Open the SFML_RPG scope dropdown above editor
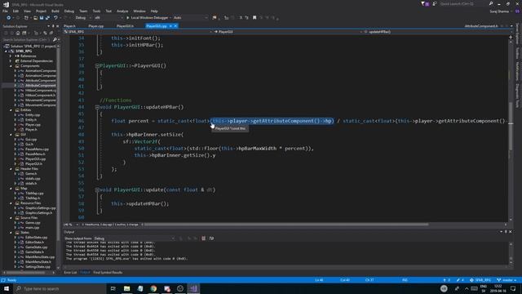Screen dimensions: 522x294 point(138,32)
